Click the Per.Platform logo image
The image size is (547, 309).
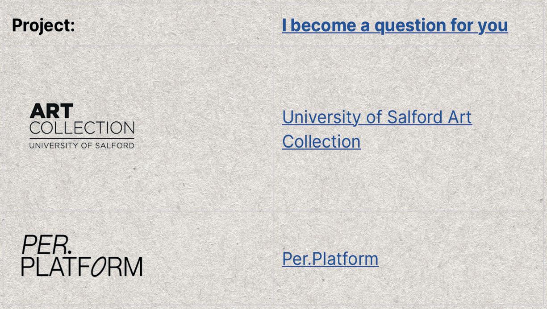(82, 255)
